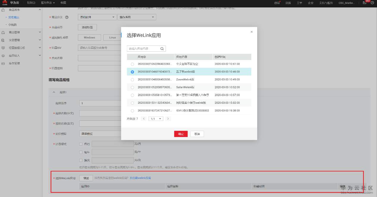
Task: Close the WeLink application dialog
Action: click(252, 32)
